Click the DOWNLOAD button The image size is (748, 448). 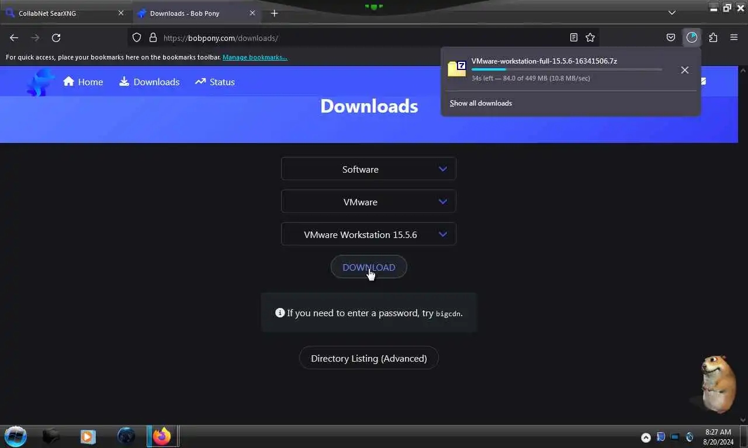click(369, 267)
